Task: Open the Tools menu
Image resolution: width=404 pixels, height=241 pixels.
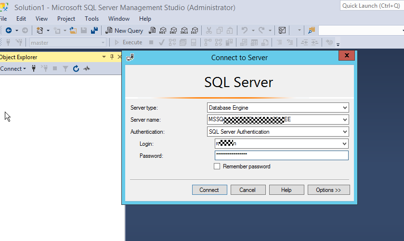Action: pyautogui.click(x=91, y=19)
